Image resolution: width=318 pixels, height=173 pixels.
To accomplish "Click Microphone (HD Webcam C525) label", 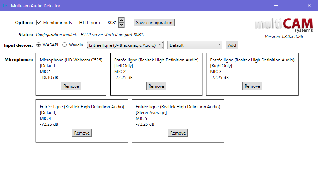I will 71,60.
